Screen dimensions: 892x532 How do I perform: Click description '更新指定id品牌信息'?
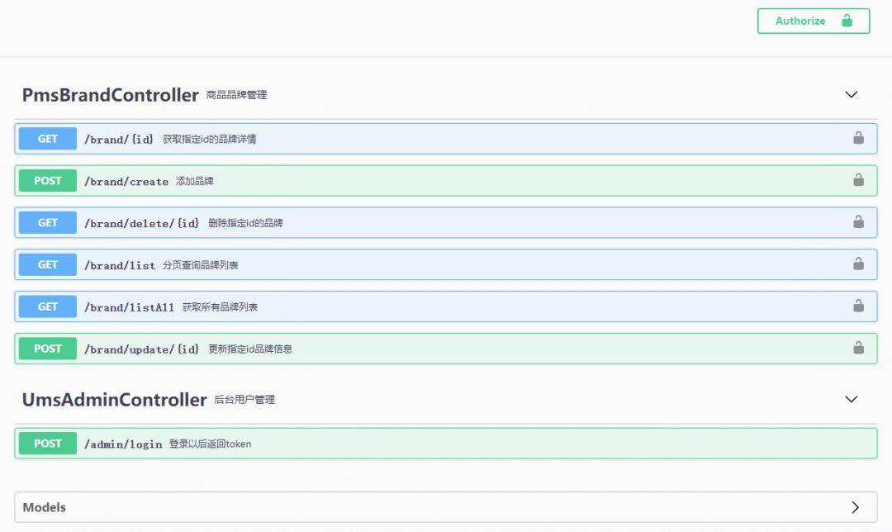point(249,349)
